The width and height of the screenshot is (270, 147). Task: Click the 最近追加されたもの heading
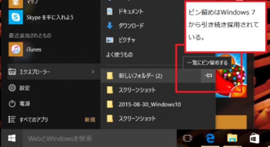click(30, 36)
